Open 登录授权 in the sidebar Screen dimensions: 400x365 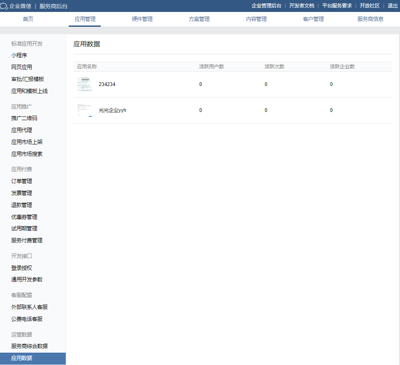22,268
